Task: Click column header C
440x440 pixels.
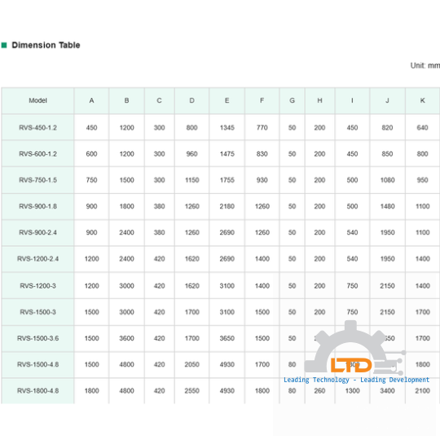Action: coord(159,100)
